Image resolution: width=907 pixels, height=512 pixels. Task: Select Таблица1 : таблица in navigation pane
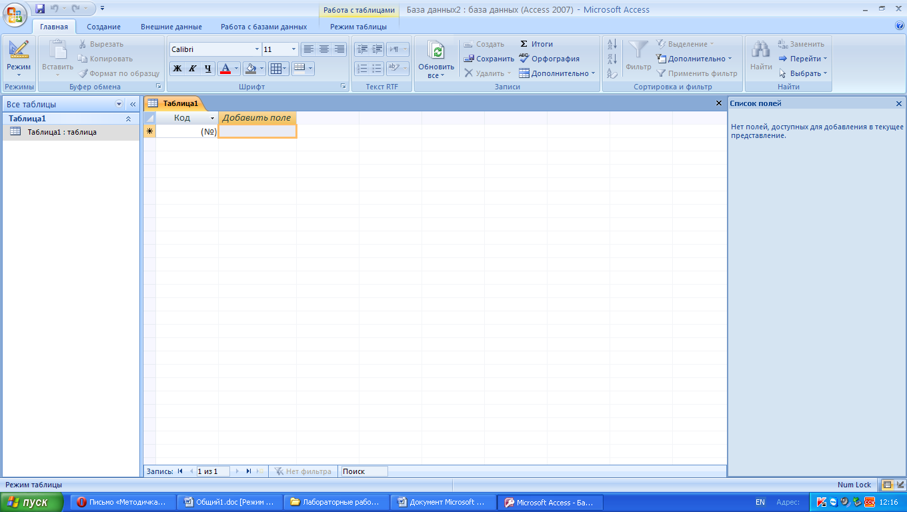click(x=71, y=132)
